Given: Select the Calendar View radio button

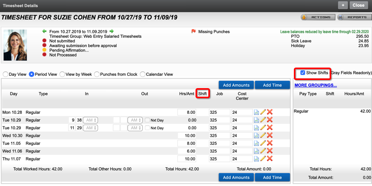Looking at the screenshot, I should tap(143, 74).
